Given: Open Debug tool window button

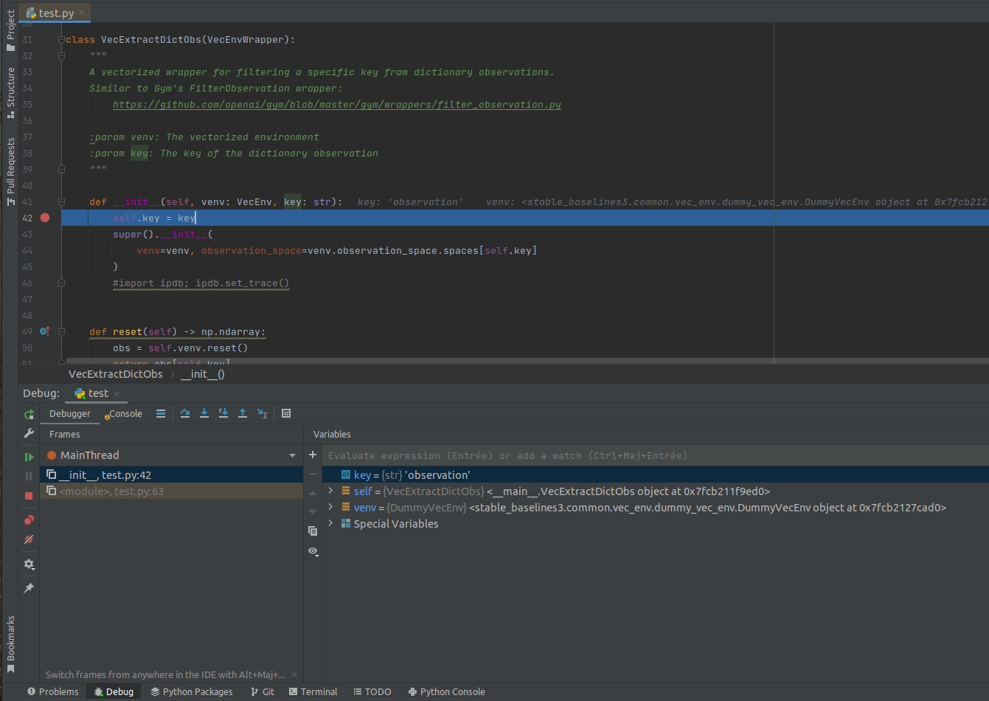Looking at the screenshot, I should tap(113, 691).
